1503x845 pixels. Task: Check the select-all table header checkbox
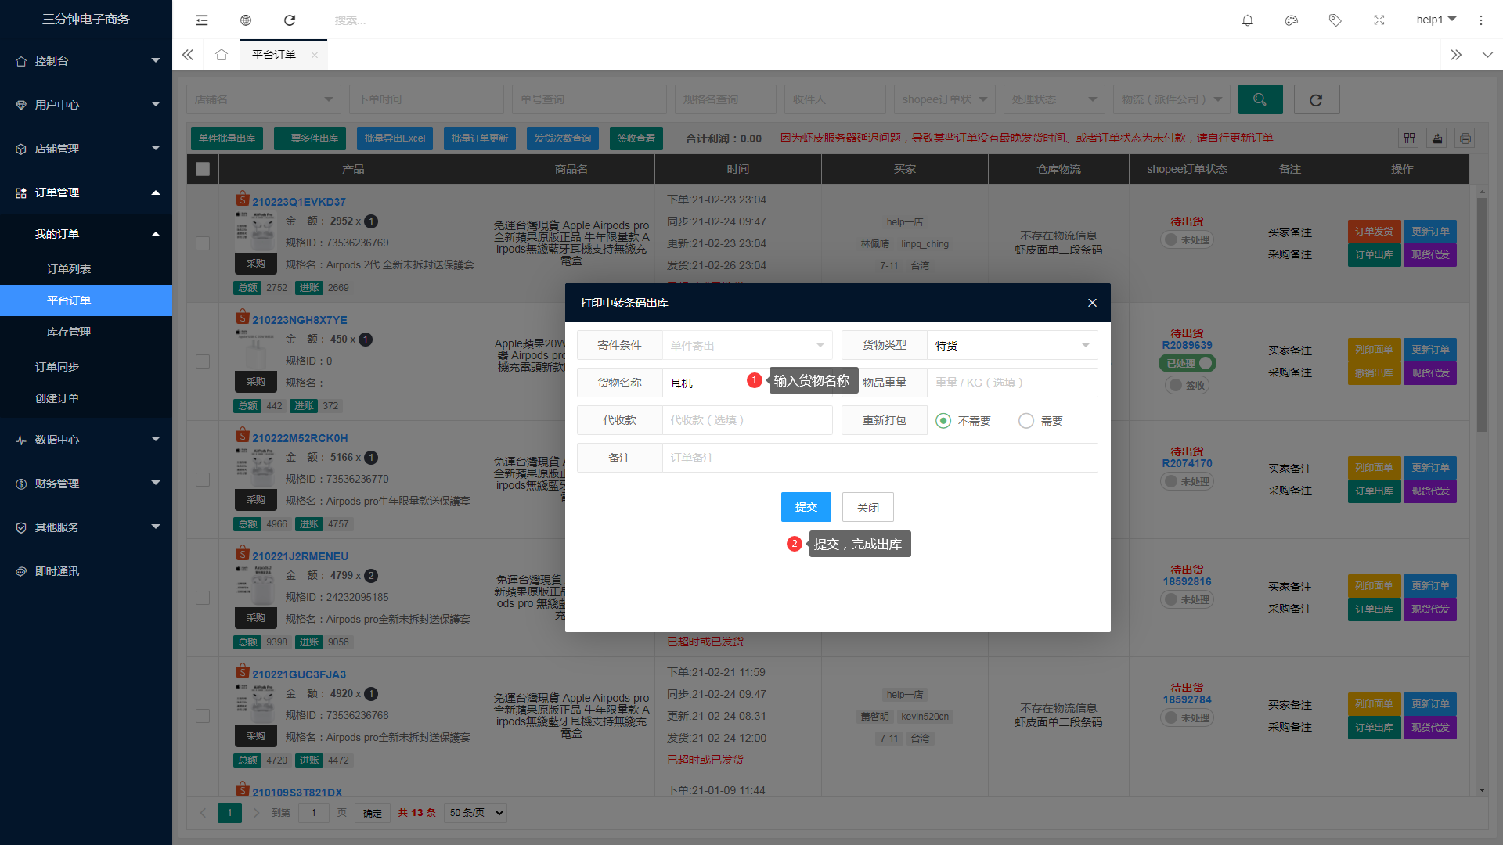(x=203, y=169)
